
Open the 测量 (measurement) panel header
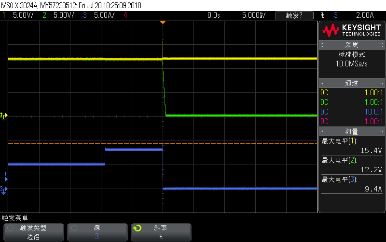352,131
